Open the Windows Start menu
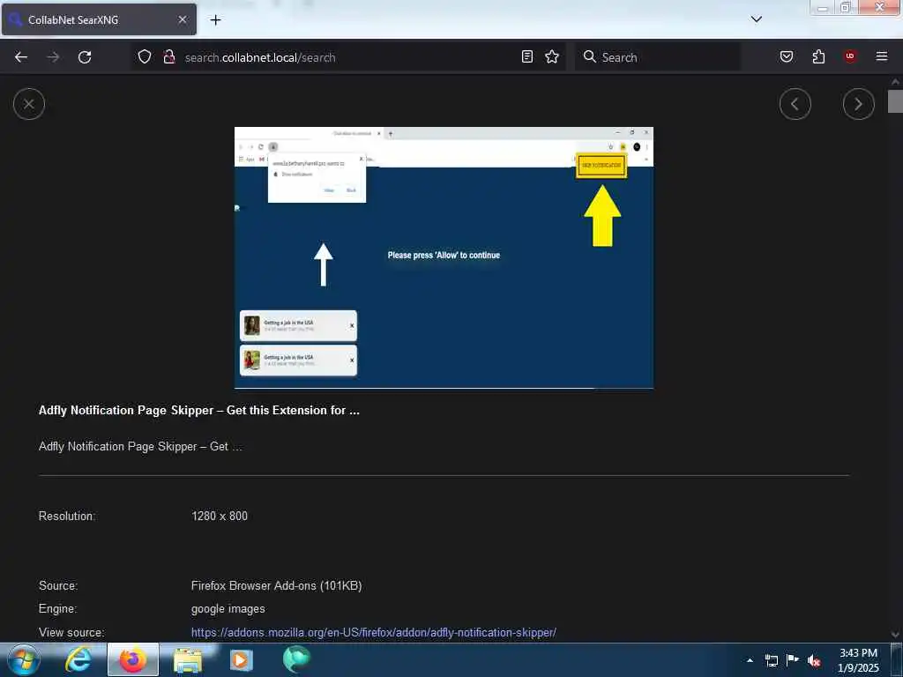The width and height of the screenshot is (903, 677). pyautogui.click(x=23, y=659)
